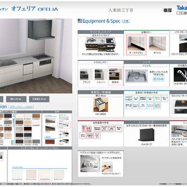187x187 pixels.
Task: Click the 天板高さ 85 cm button
Action: (39, 99)
